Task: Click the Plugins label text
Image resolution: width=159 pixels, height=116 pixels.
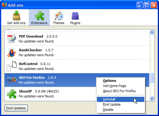Action: click(x=75, y=23)
